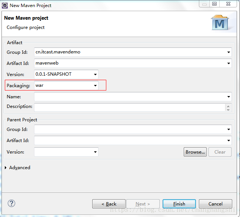The image size is (240, 217).
Task: Click the Eclipse icon in the title bar
Action: (x=4, y=6)
